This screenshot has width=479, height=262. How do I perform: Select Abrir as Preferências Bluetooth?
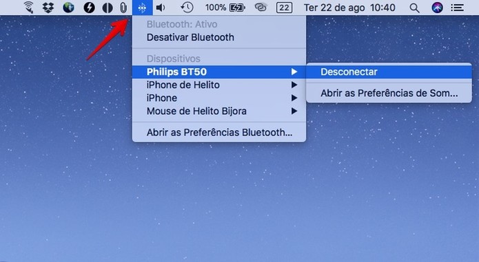click(x=219, y=133)
